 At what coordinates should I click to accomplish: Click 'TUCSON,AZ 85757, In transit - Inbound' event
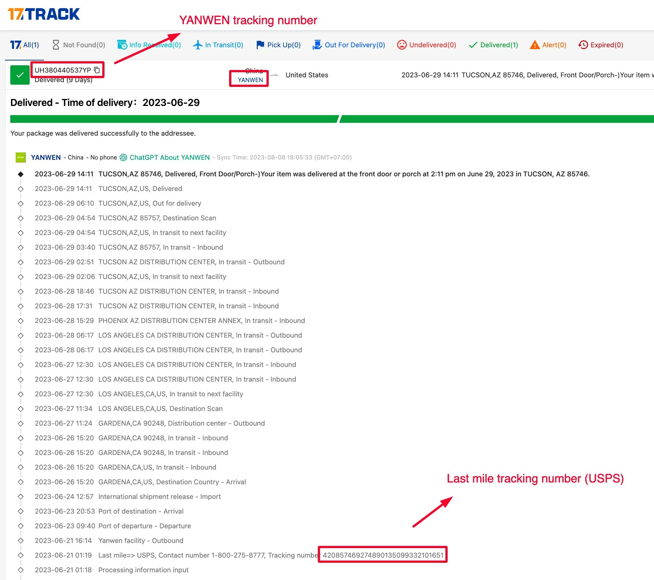[x=161, y=247]
